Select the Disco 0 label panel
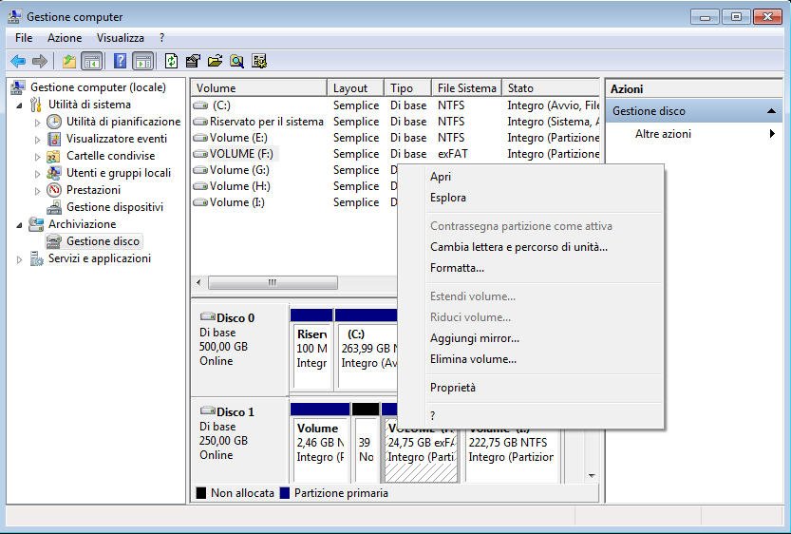 (239, 349)
